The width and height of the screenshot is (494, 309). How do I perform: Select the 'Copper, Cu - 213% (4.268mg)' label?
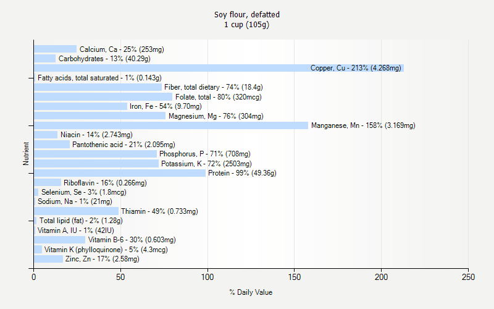coord(356,68)
